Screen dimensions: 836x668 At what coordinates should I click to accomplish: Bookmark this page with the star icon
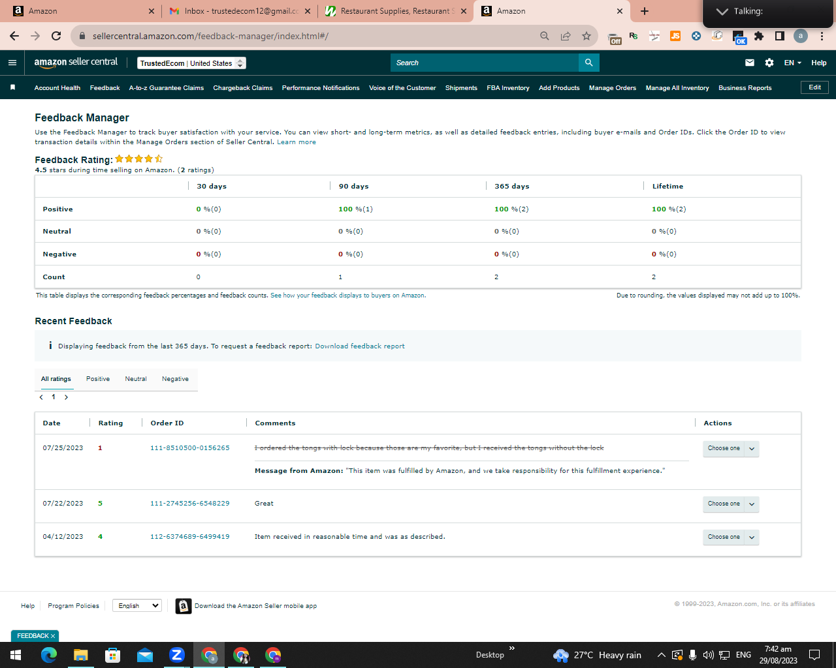point(587,36)
